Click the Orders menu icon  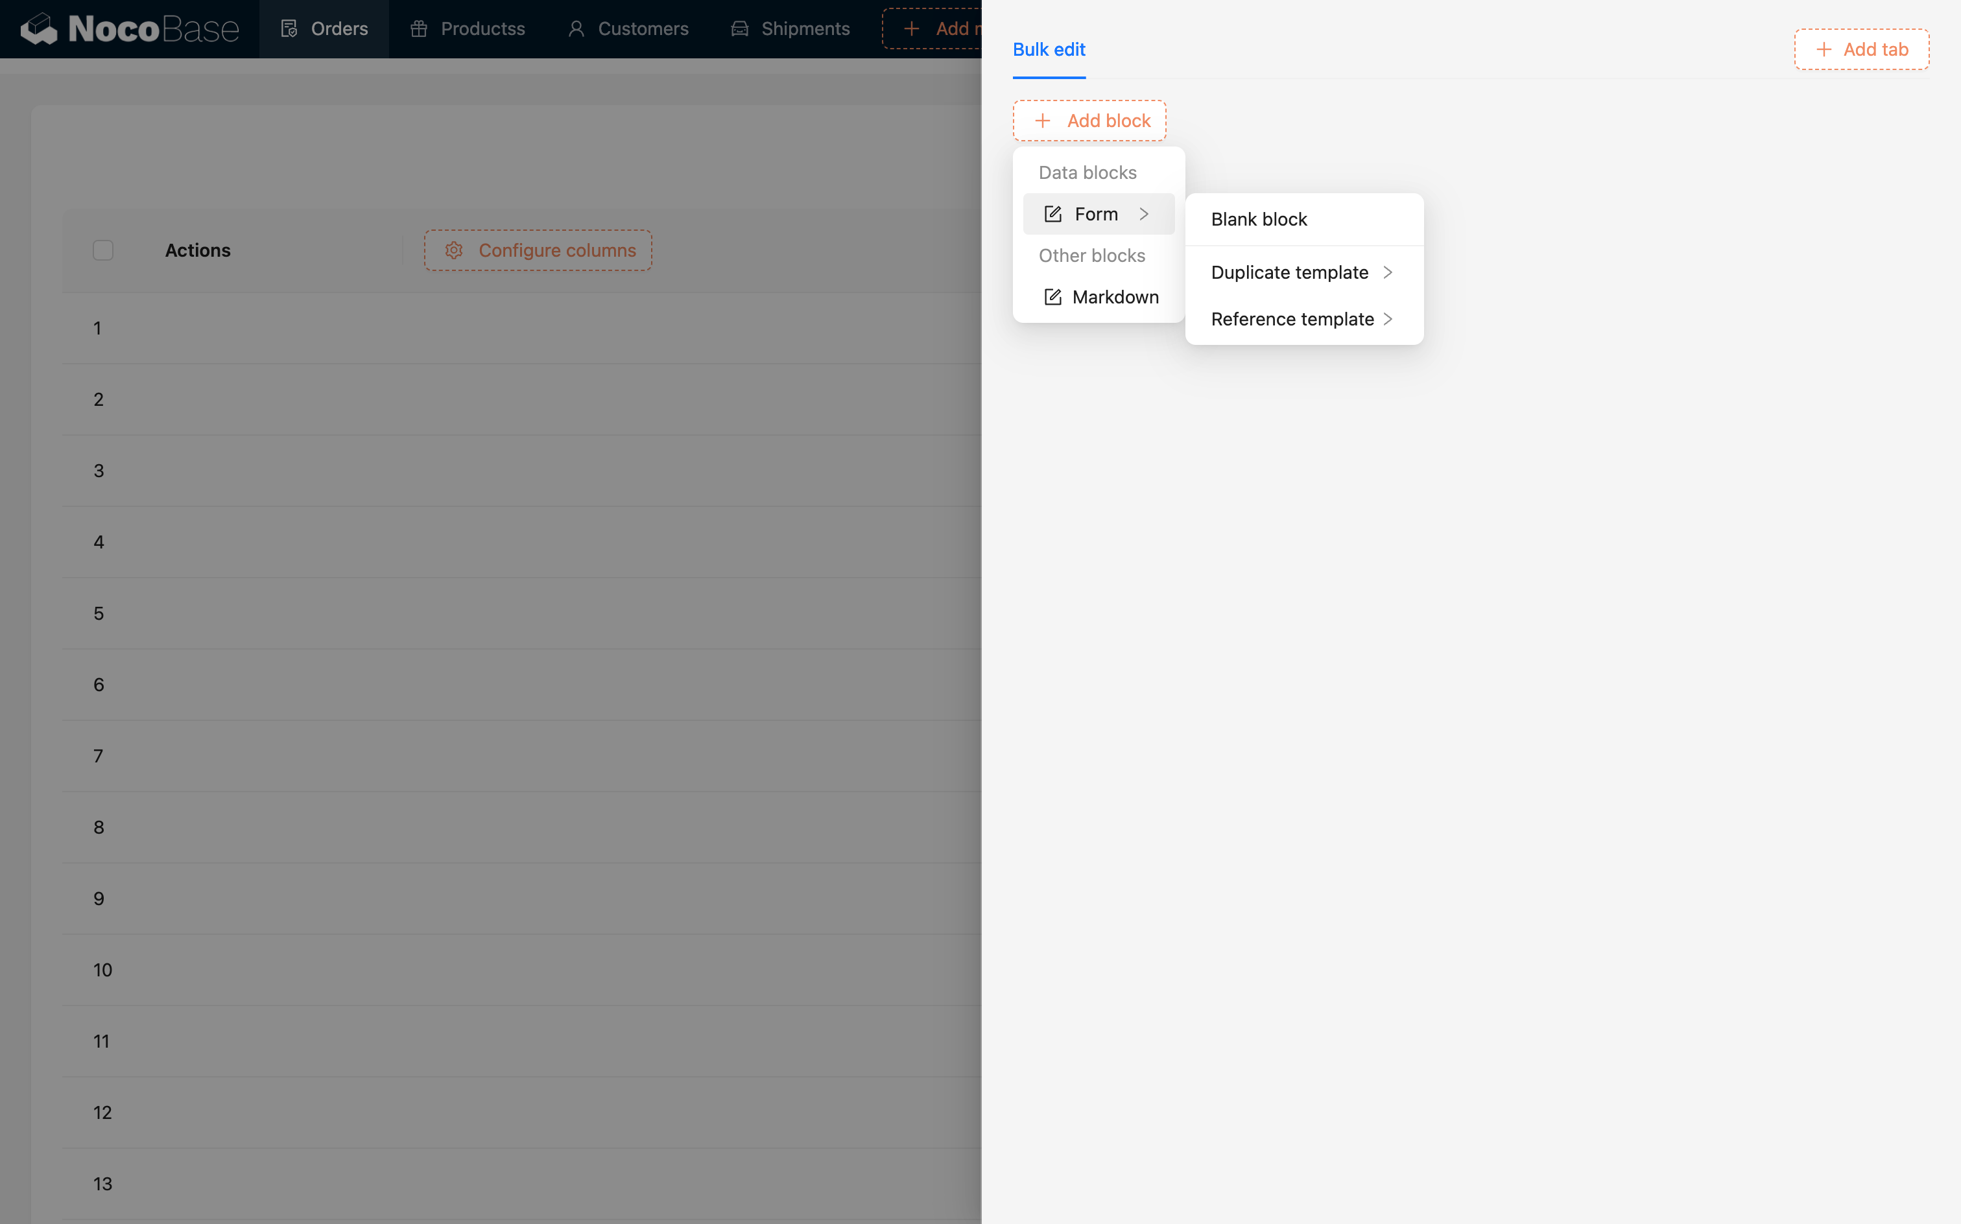(x=289, y=29)
